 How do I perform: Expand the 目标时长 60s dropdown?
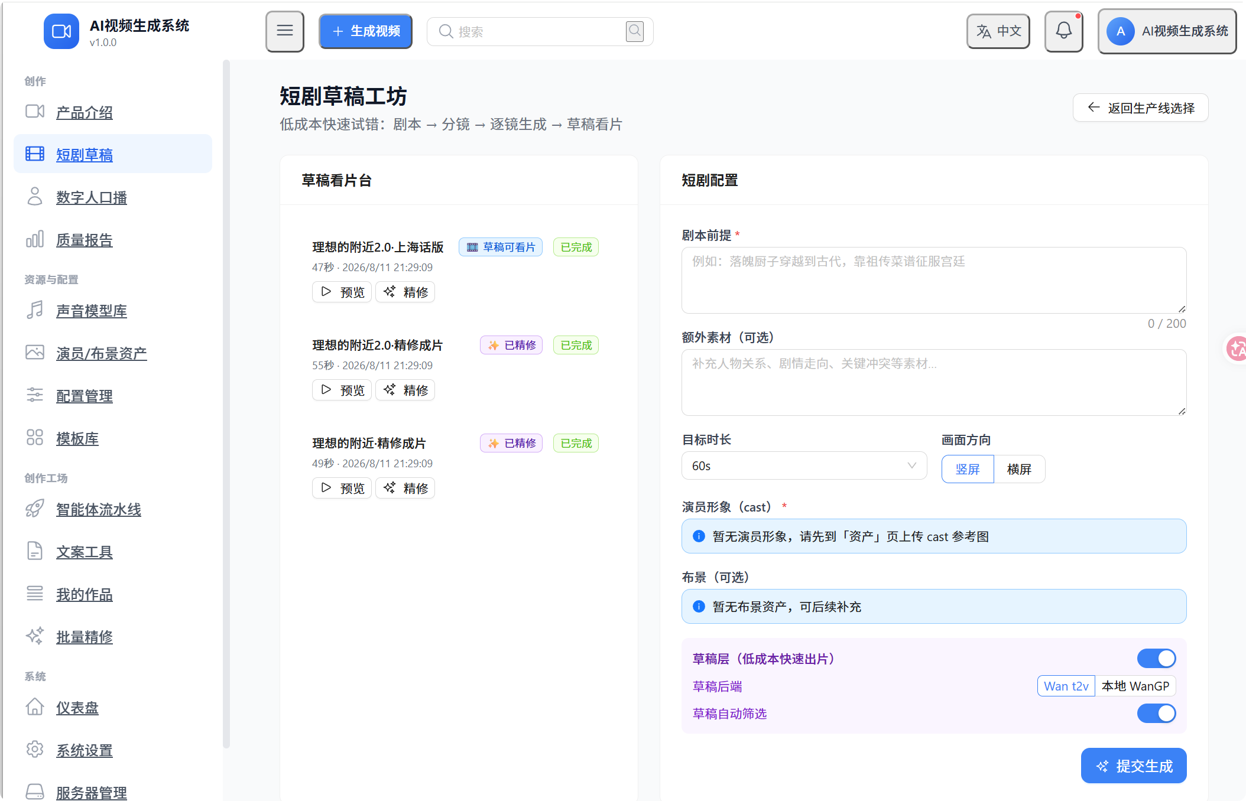coord(804,466)
